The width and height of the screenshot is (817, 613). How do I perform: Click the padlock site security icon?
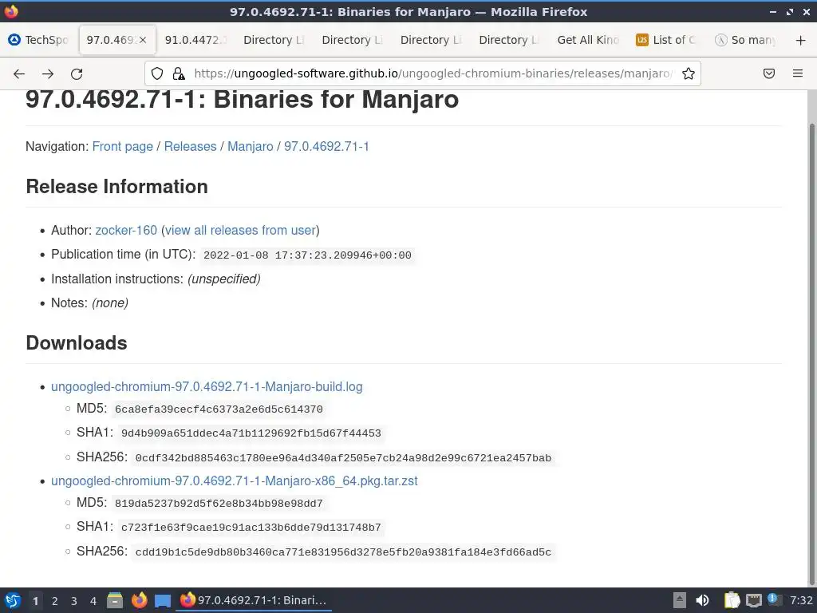179,73
